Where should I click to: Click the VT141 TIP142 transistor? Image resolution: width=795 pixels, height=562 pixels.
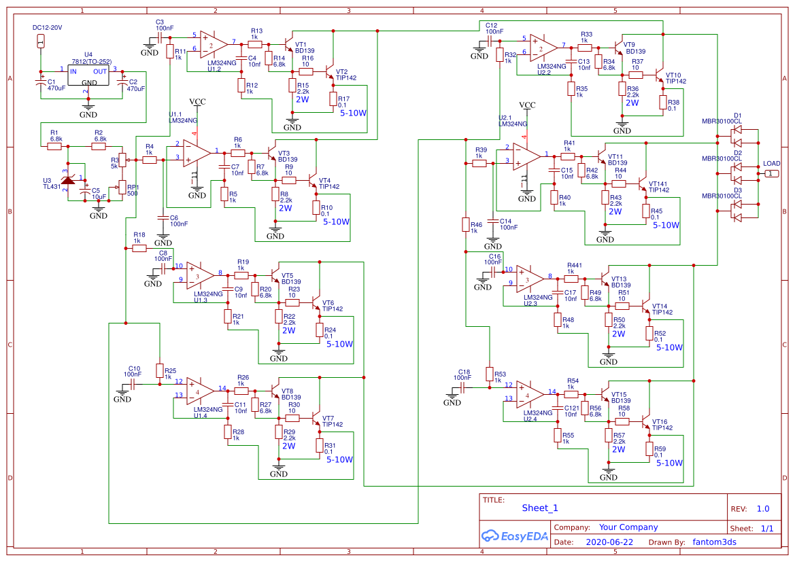coord(643,184)
